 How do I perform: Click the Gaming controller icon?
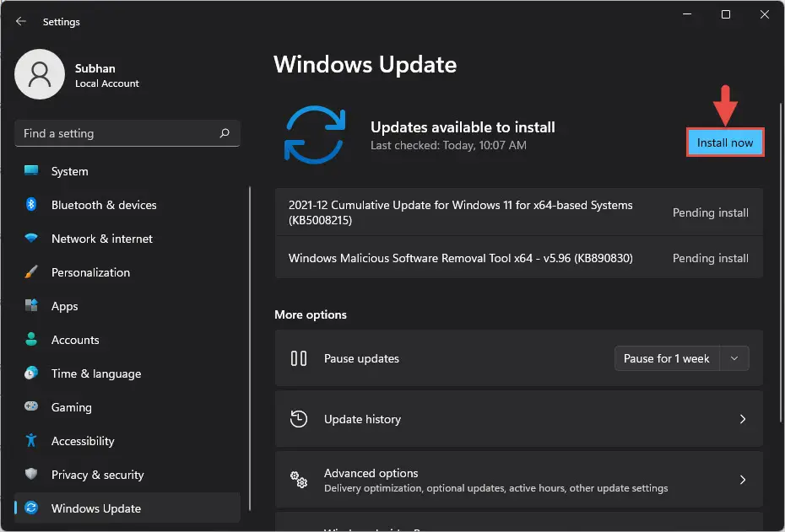pyautogui.click(x=31, y=406)
